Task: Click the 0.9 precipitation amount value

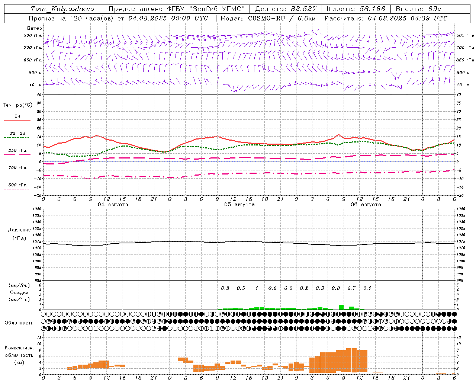Action: pos(320,288)
